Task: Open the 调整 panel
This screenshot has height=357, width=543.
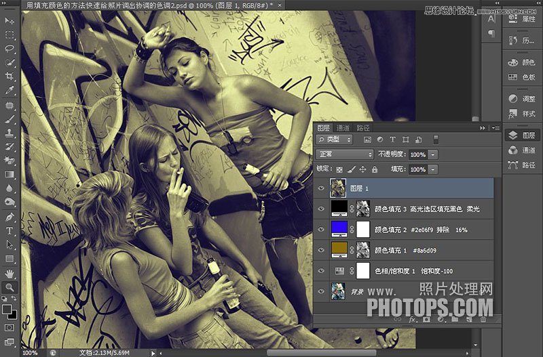Action: [521, 98]
